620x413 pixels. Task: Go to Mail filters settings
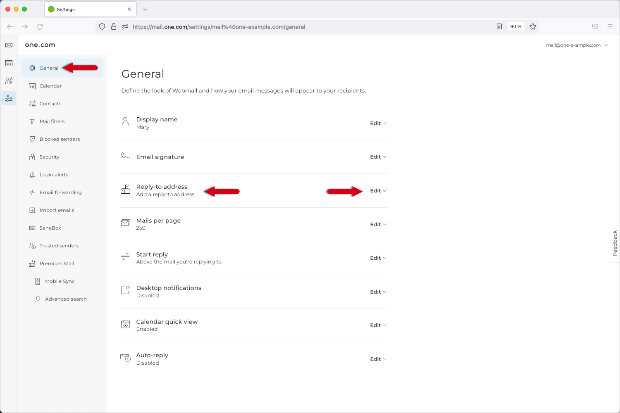(52, 121)
